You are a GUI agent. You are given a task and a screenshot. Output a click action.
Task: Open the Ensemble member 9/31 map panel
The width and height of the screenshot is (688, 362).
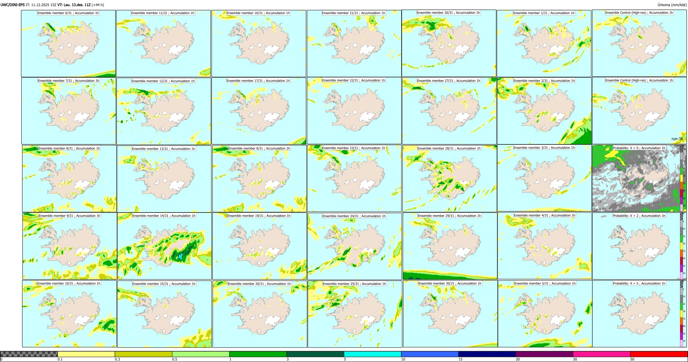(x=70, y=246)
